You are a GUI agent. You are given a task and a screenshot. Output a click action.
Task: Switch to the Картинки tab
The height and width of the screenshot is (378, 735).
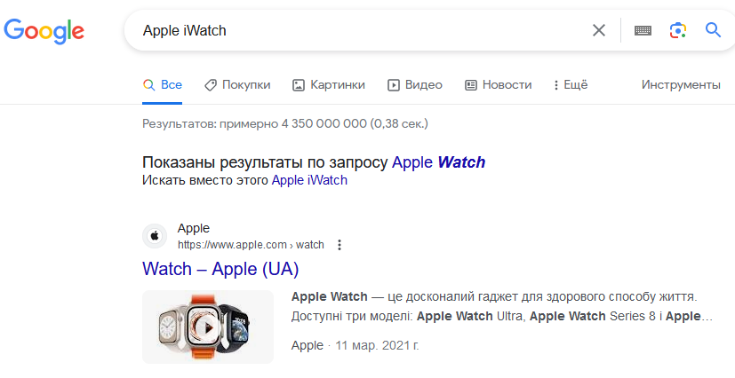point(329,84)
